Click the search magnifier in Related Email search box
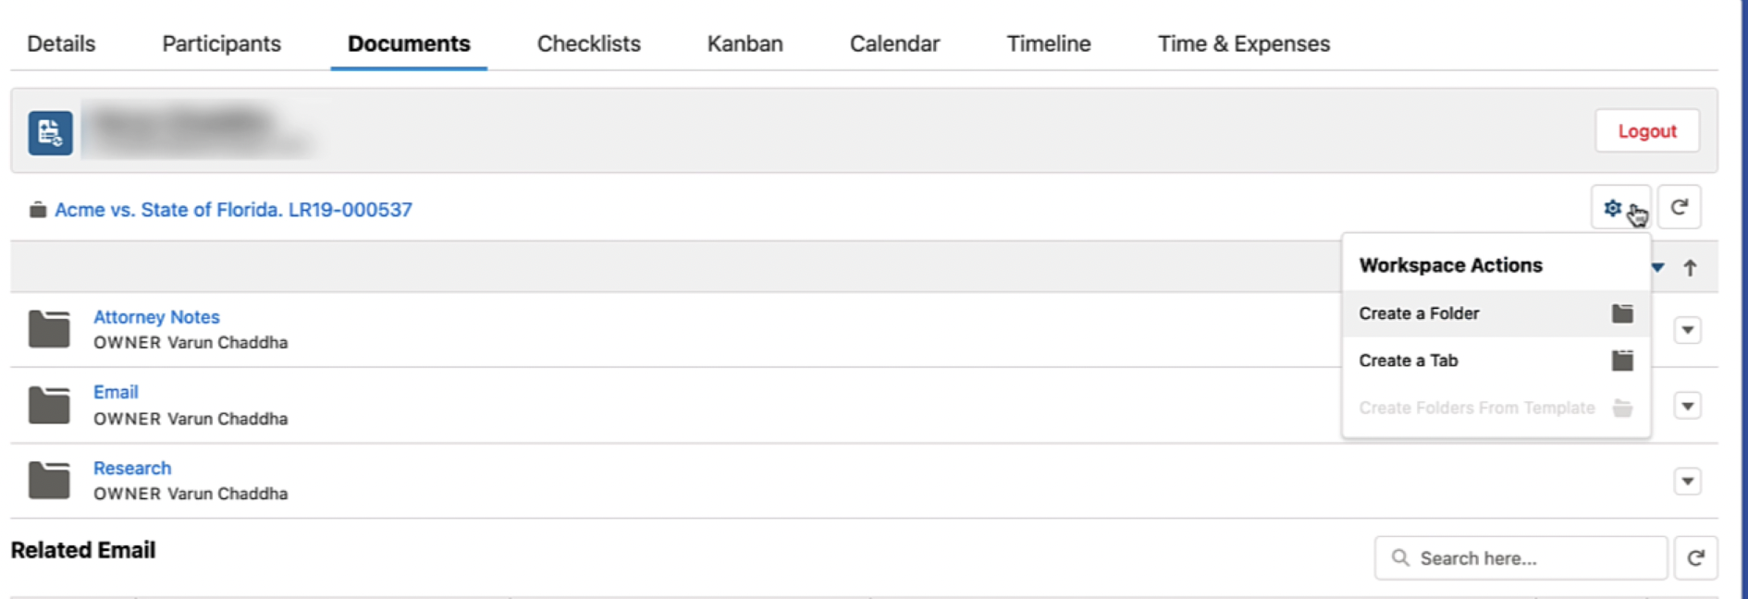Viewport: 1748px width, 599px height. 1398,557
